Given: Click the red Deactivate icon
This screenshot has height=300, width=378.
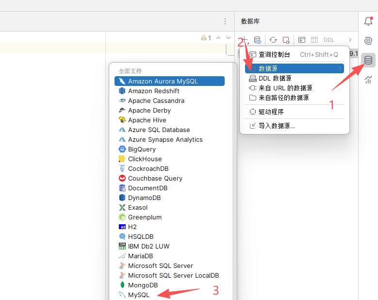Looking at the screenshot, I should (x=286, y=40).
